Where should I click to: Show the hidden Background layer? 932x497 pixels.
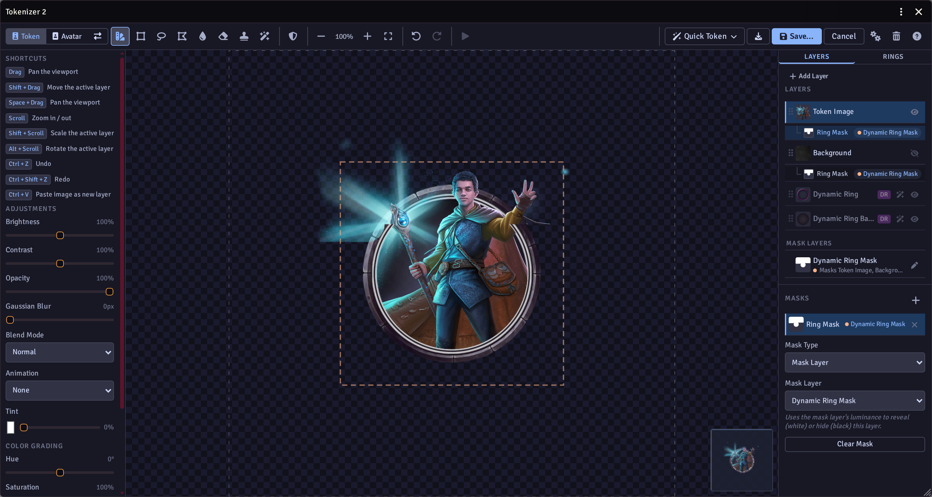(914, 153)
